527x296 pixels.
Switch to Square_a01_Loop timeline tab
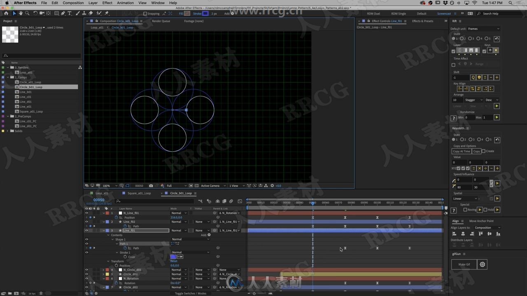point(139,193)
